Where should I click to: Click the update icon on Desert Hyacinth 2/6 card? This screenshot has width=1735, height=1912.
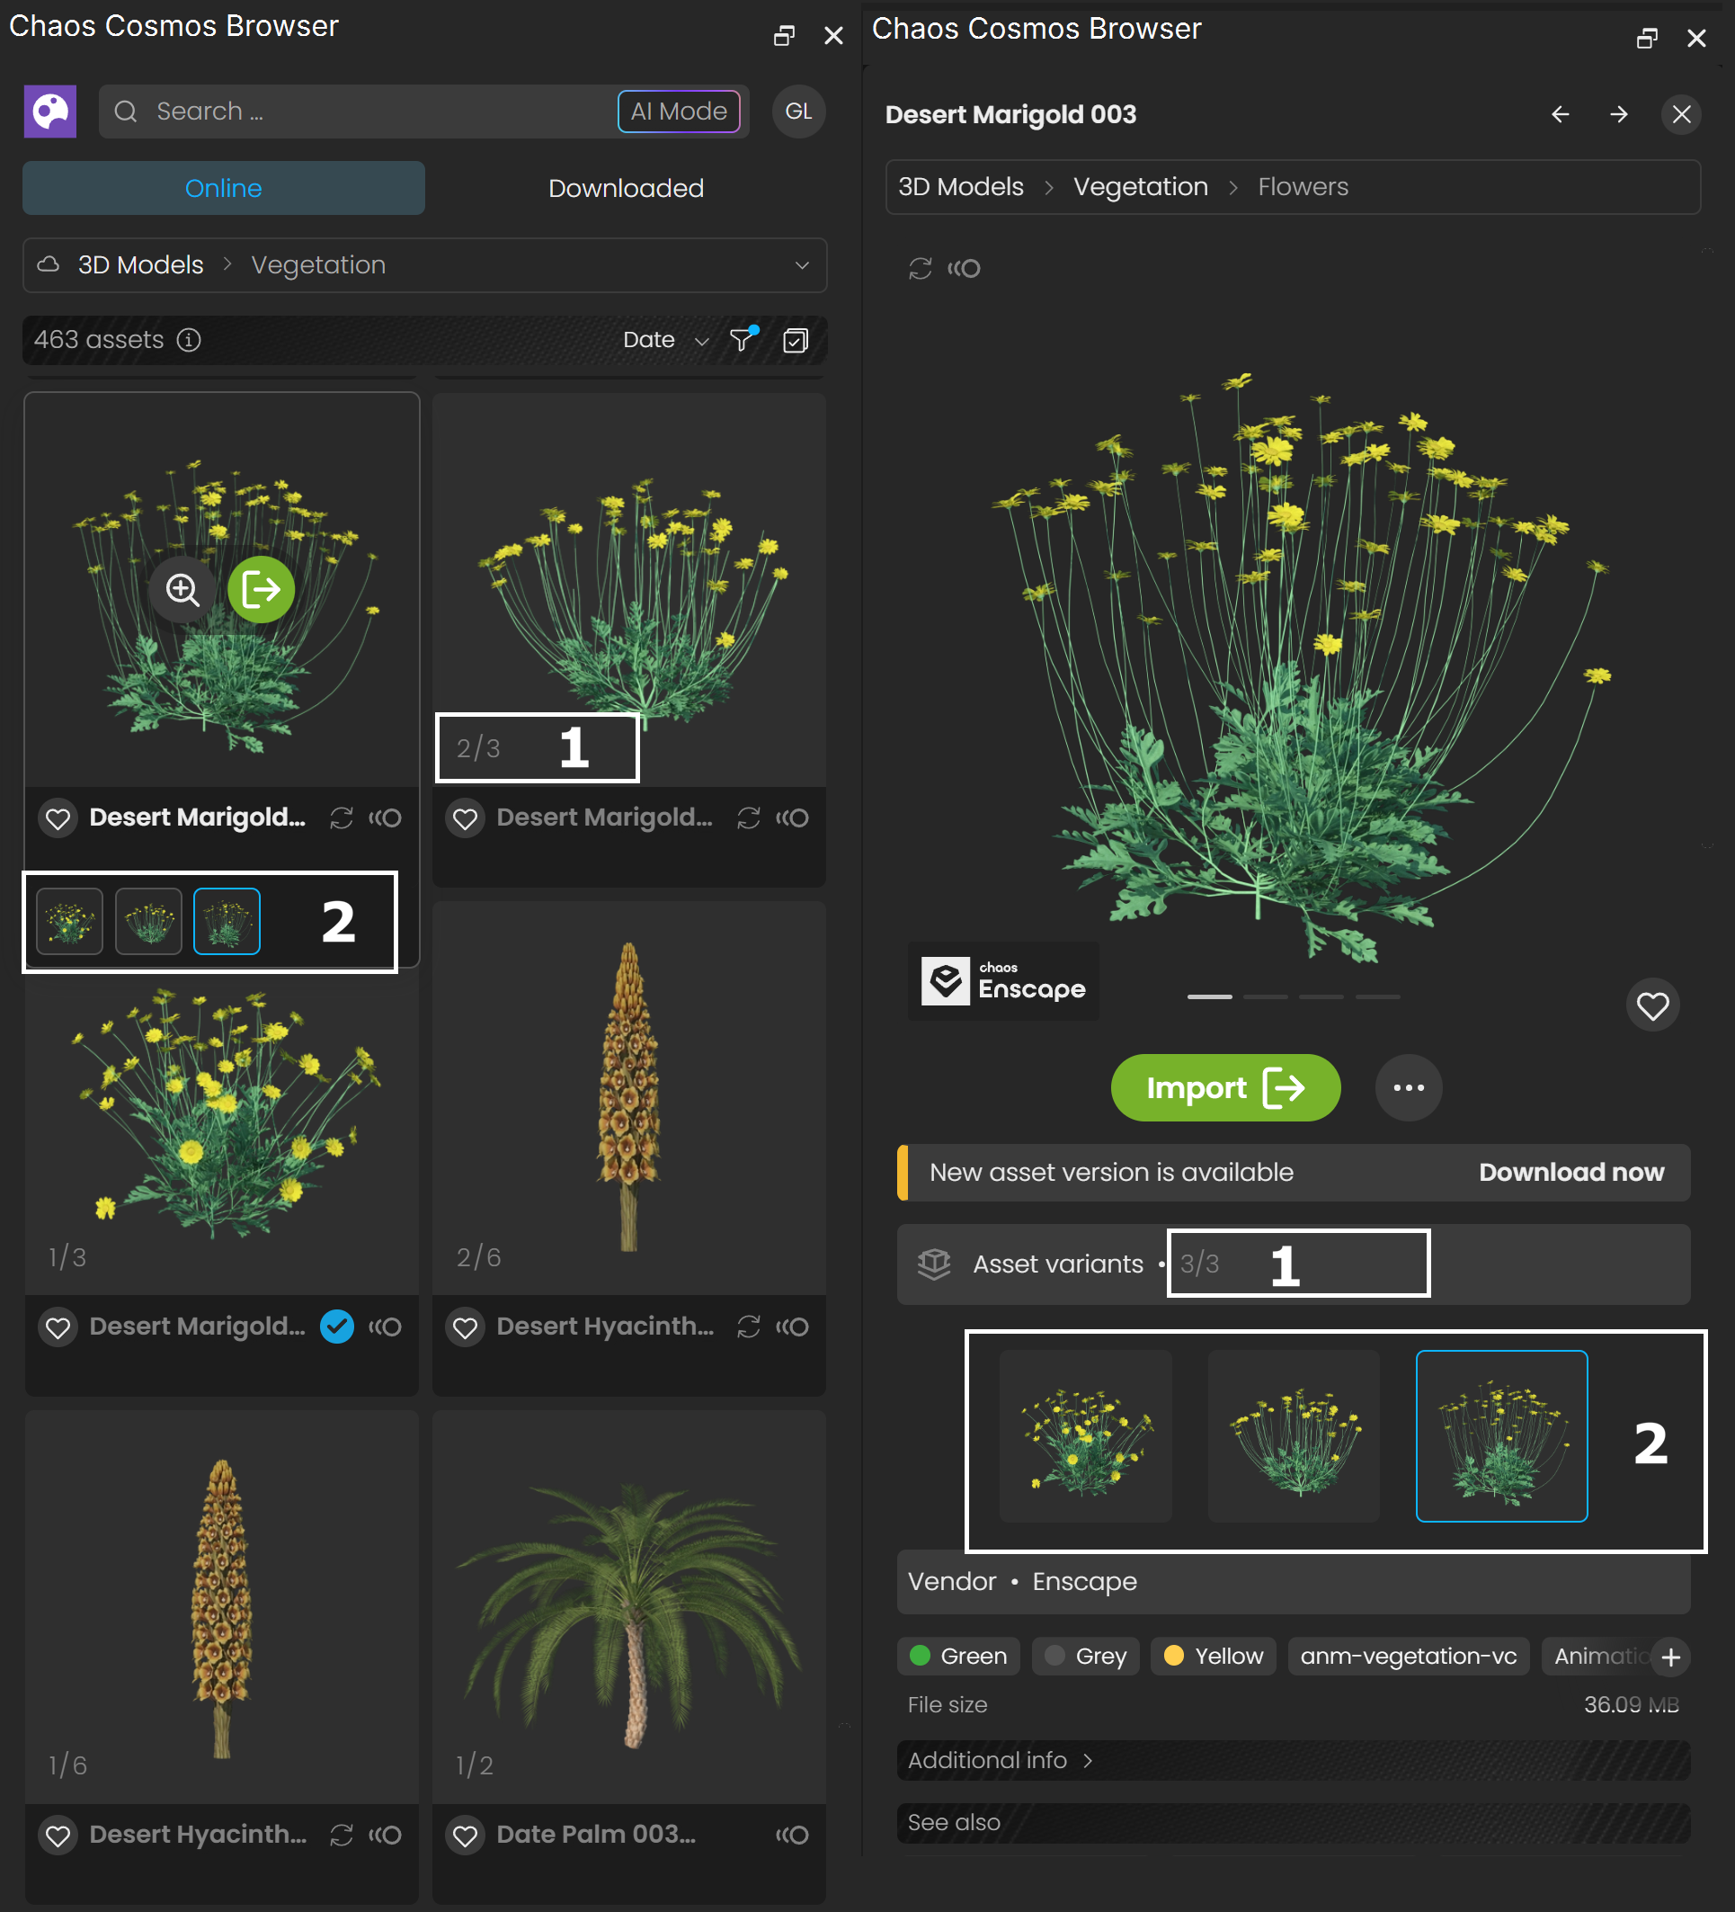click(x=749, y=1327)
